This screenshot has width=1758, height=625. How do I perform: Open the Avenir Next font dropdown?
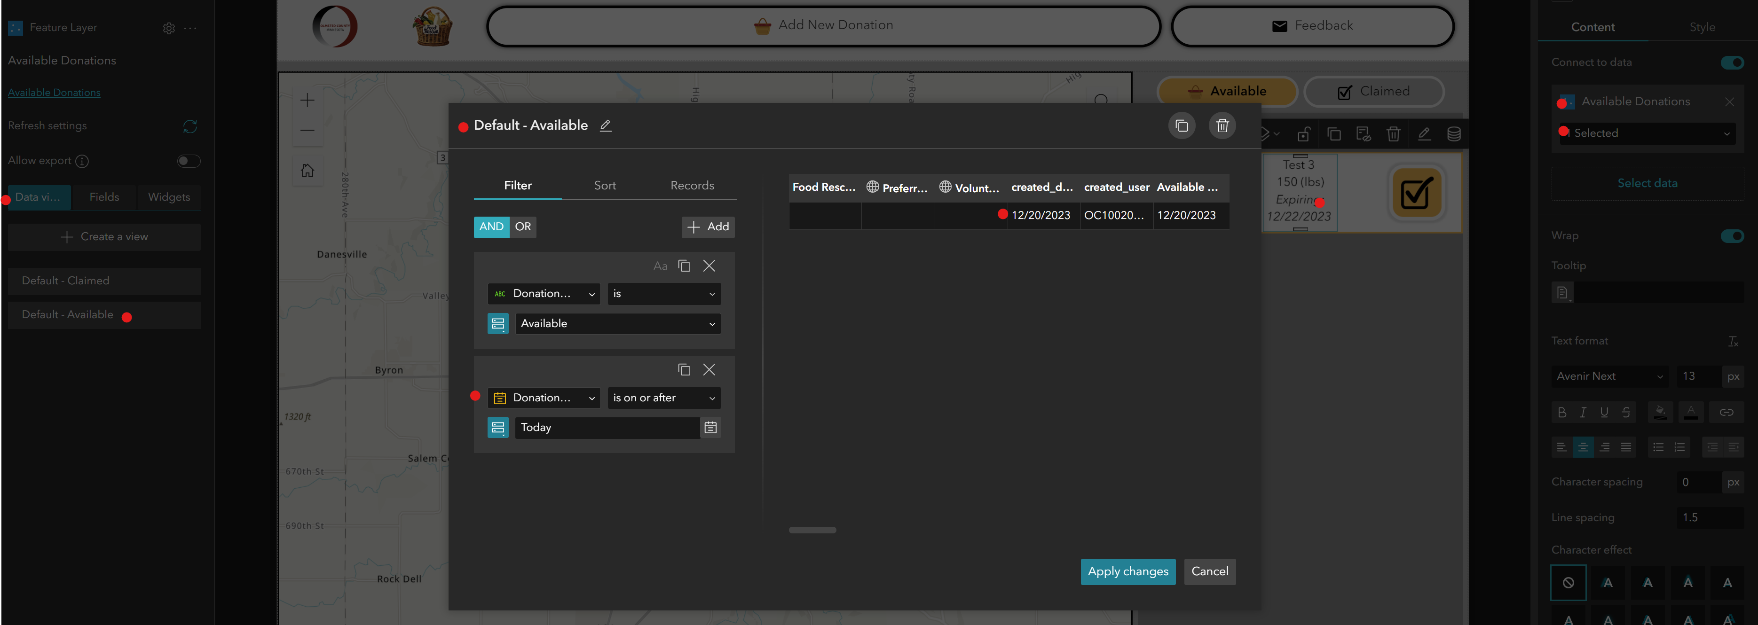pyautogui.click(x=1609, y=376)
